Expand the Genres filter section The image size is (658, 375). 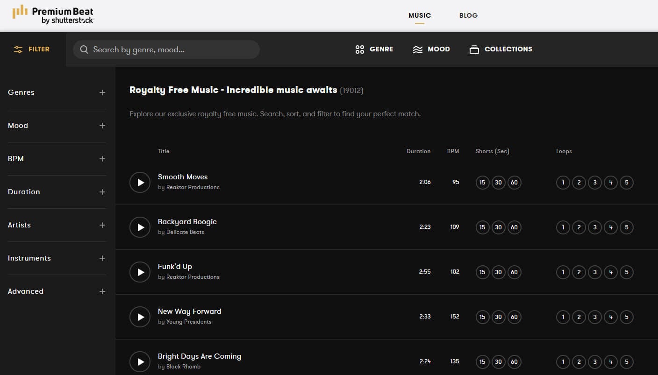pos(102,92)
